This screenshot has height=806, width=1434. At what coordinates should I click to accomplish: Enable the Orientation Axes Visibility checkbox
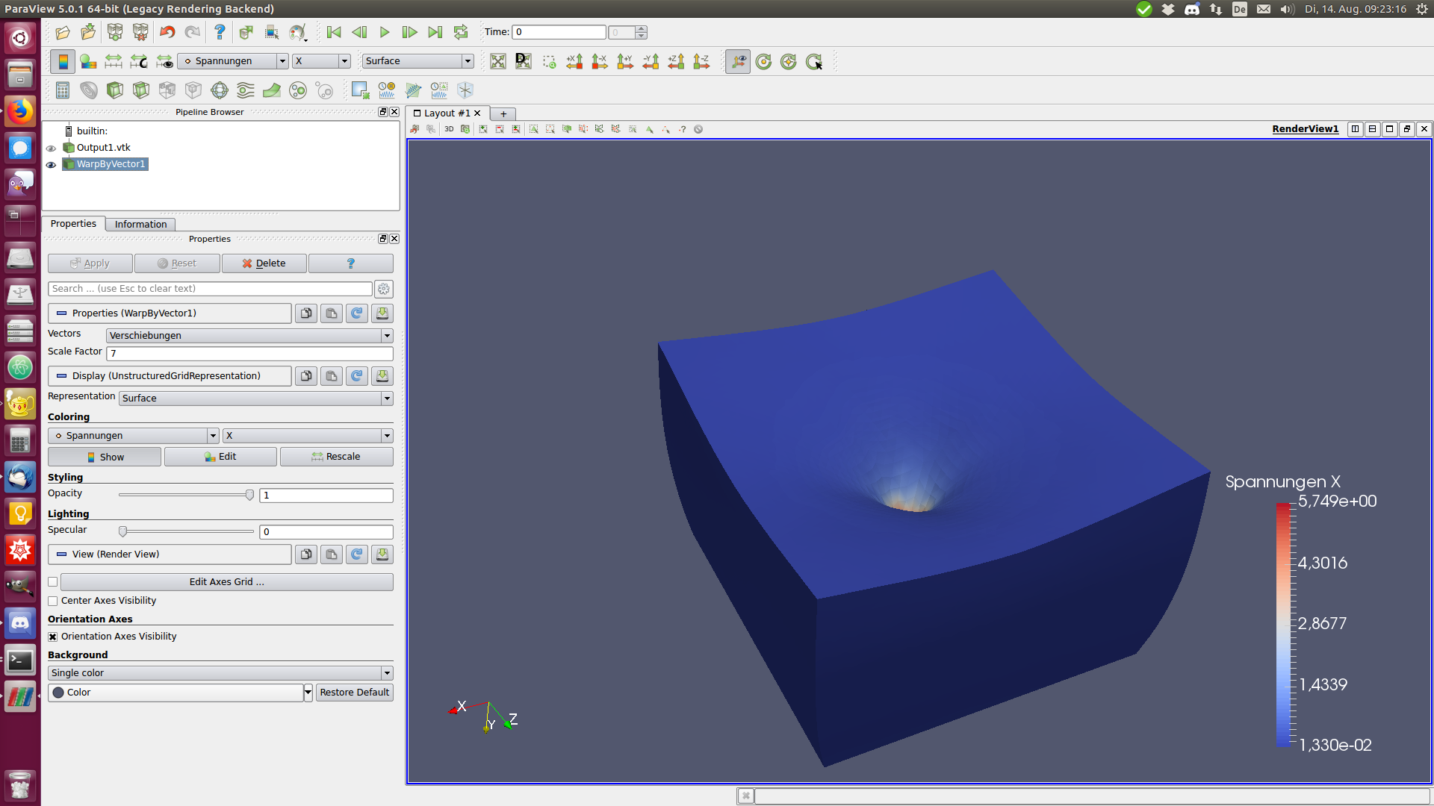tap(53, 636)
